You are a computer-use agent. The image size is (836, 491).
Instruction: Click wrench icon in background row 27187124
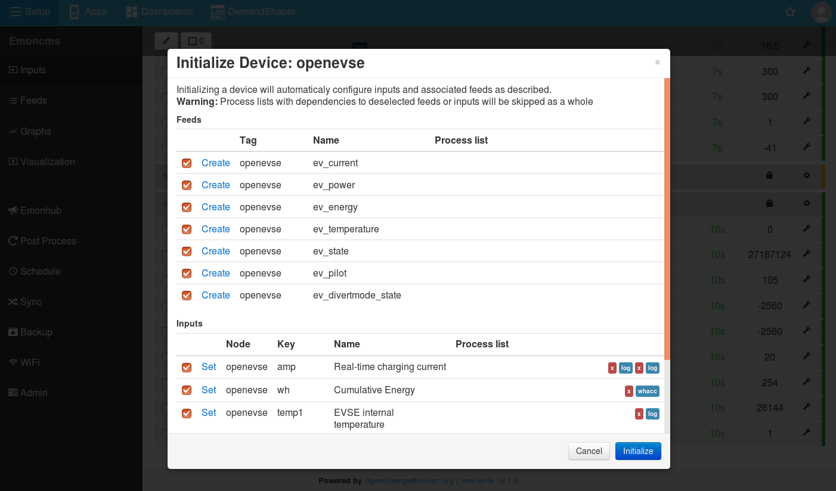click(x=807, y=253)
